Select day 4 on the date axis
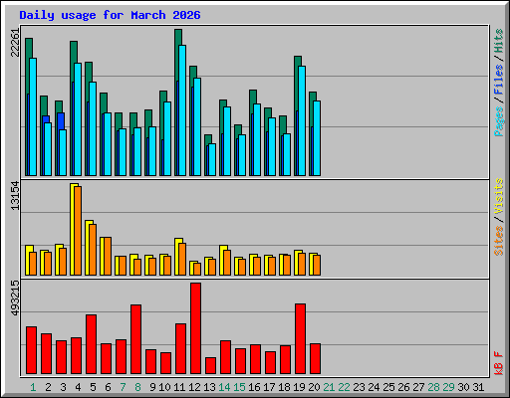 click(78, 387)
